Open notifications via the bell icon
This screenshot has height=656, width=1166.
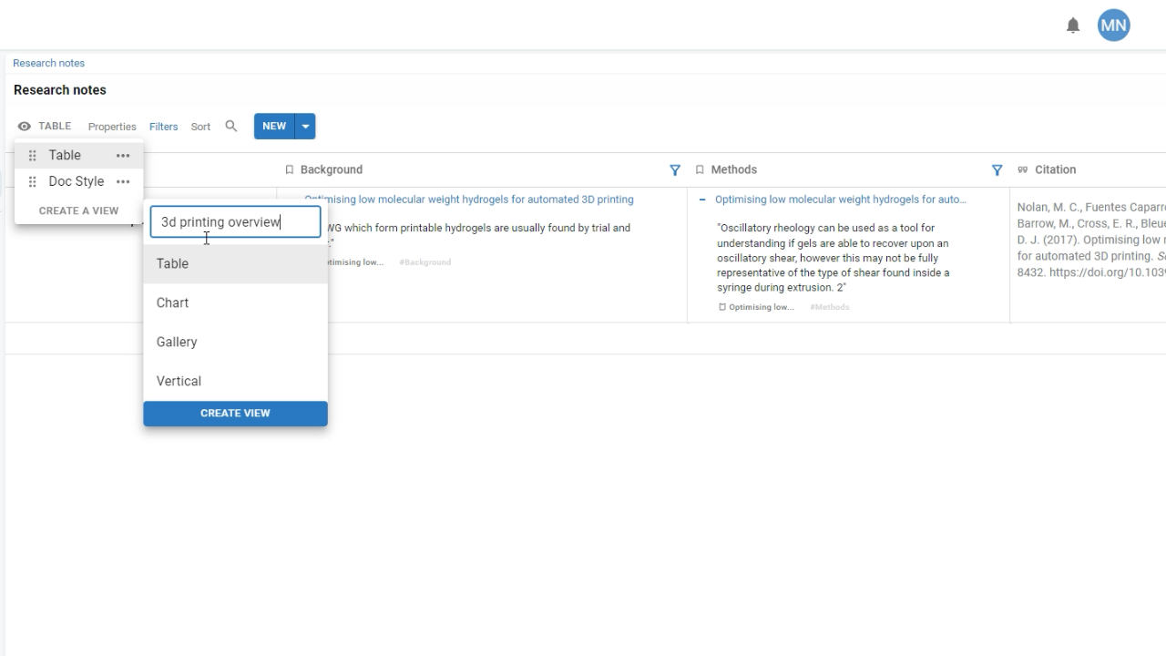click(1073, 25)
